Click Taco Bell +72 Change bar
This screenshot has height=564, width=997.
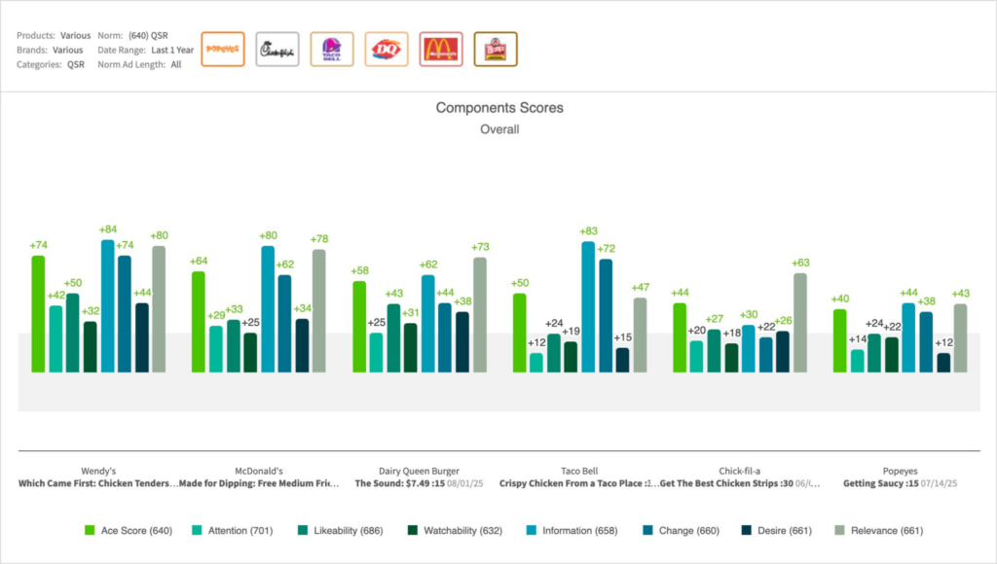[606, 316]
